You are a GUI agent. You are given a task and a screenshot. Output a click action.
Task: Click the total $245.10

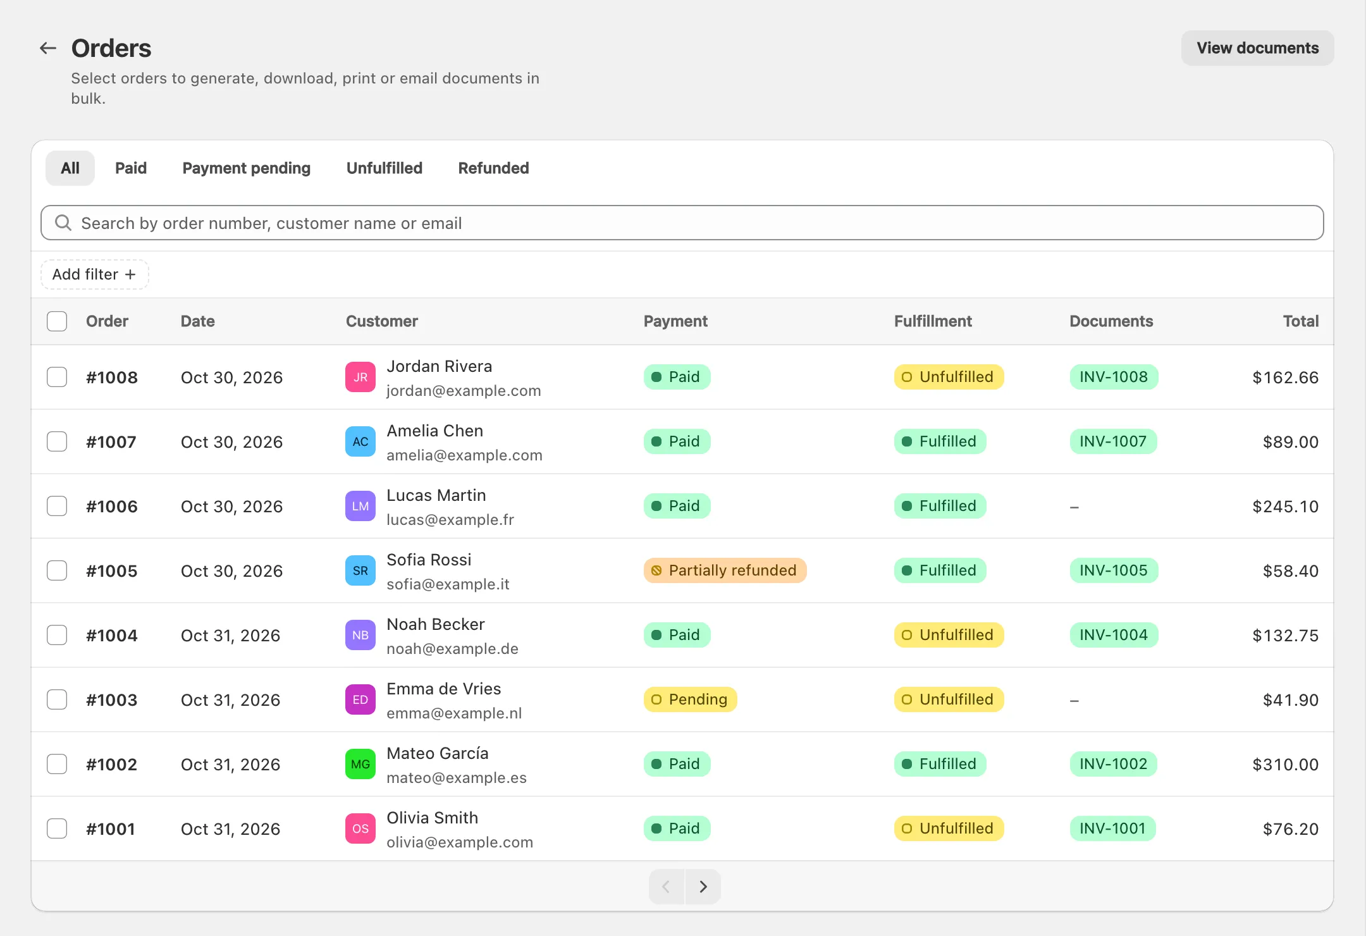pyautogui.click(x=1286, y=507)
